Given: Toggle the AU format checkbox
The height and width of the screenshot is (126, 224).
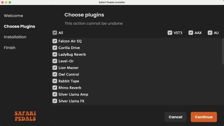Looking at the screenshot, I should pos(210,33).
